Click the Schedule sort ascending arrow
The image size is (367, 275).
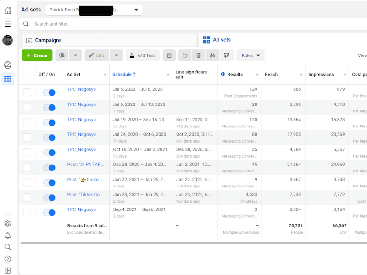tap(134, 74)
